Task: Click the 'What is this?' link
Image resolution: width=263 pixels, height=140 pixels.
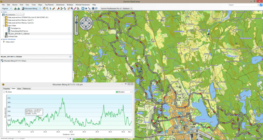Action: point(10,42)
